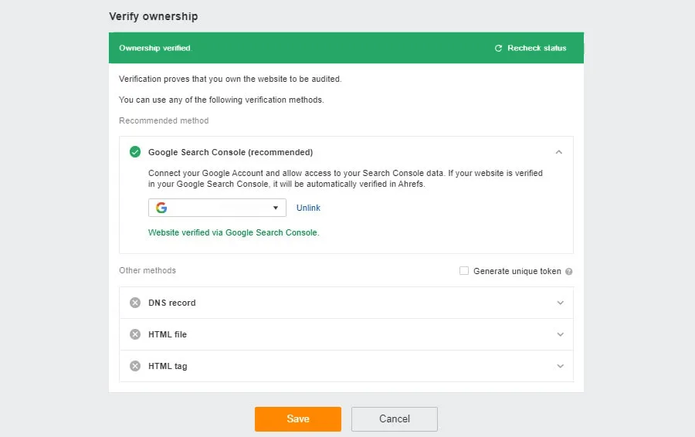The height and width of the screenshot is (437, 695).
Task: Select the HTML file label
Action: [x=168, y=334]
